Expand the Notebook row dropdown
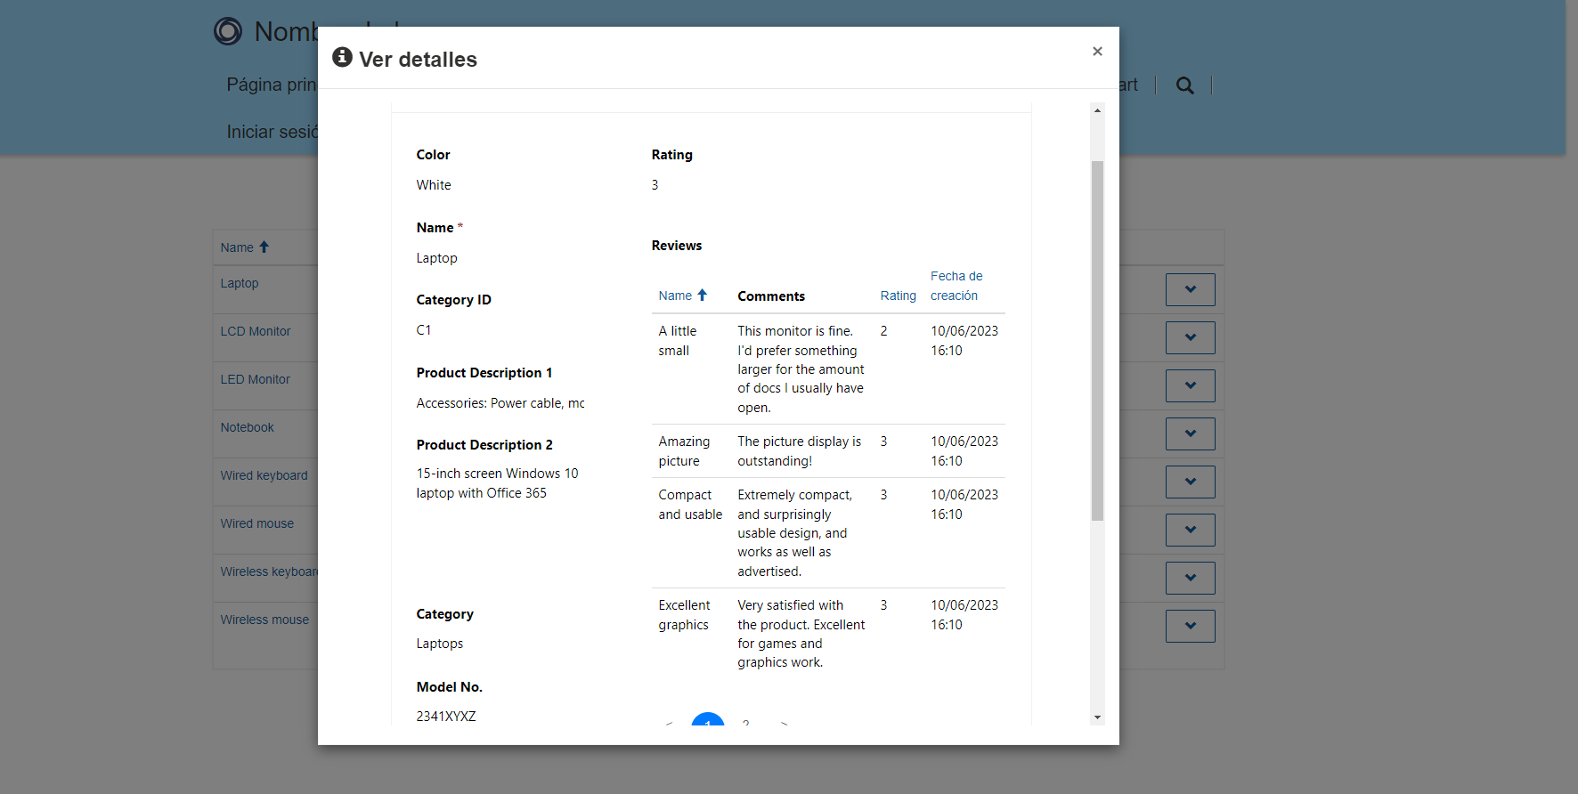This screenshot has width=1578, height=794. pyautogui.click(x=1190, y=433)
